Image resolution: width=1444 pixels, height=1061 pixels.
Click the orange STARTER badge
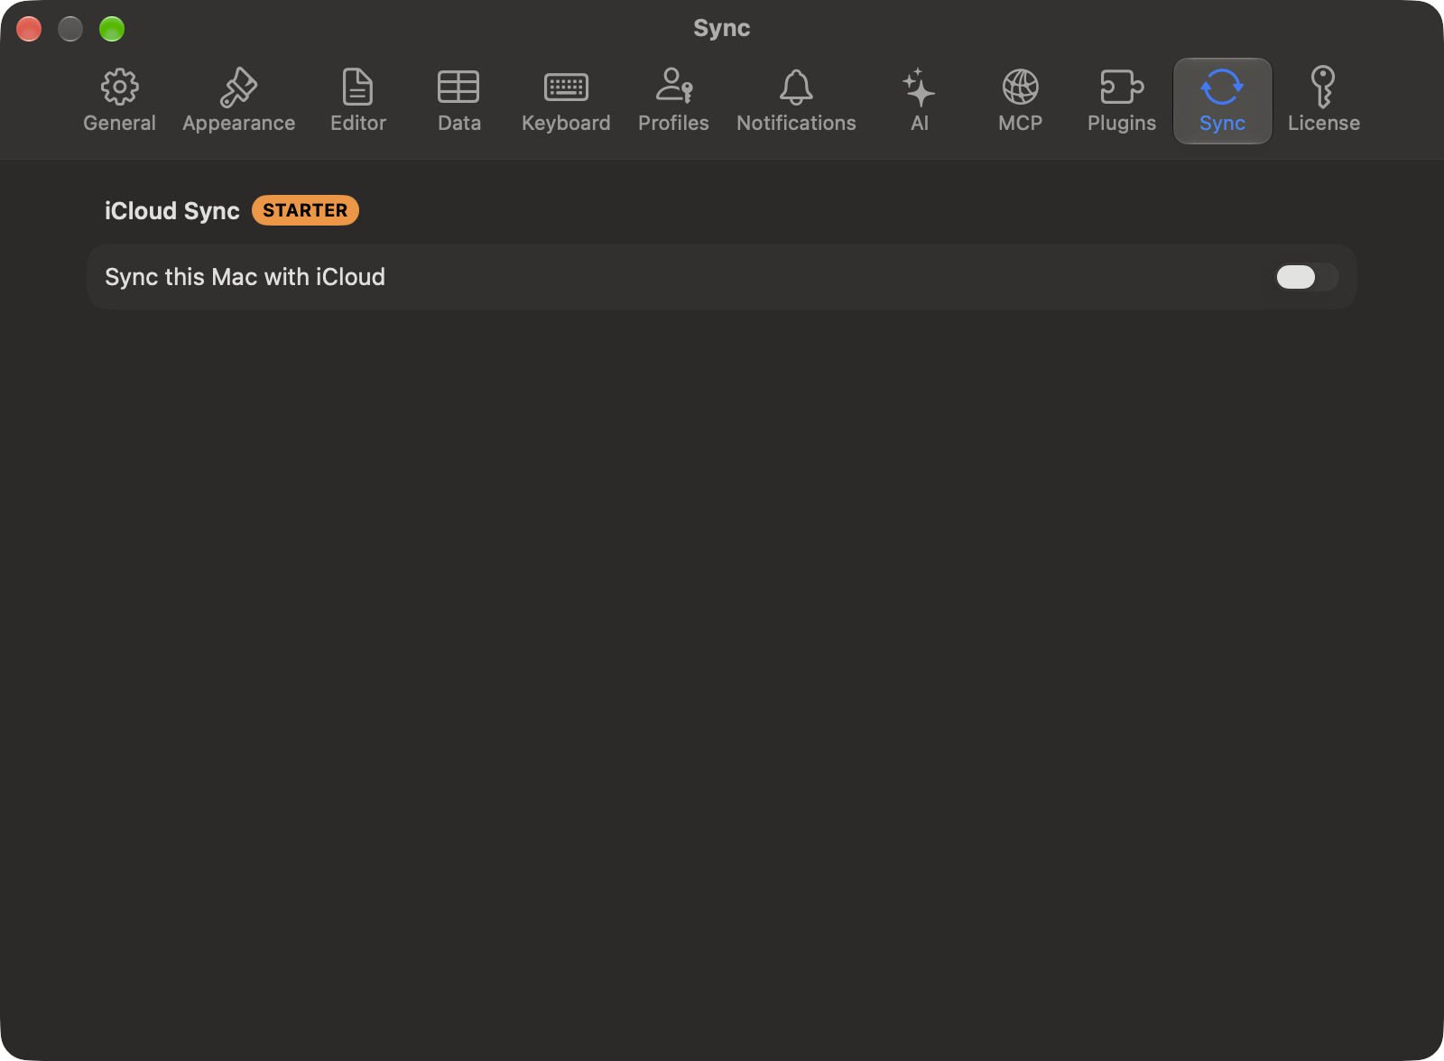click(x=305, y=210)
